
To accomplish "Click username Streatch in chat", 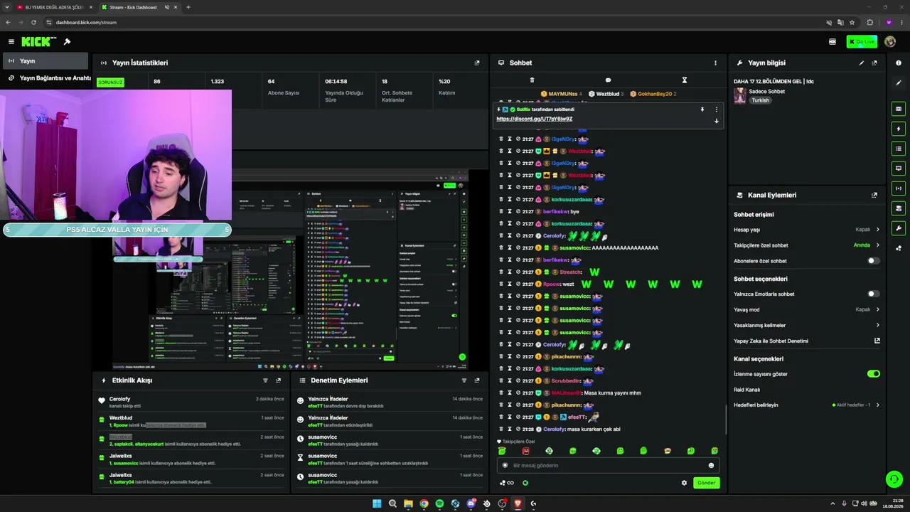I will pyautogui.click(x=570, y=272).
